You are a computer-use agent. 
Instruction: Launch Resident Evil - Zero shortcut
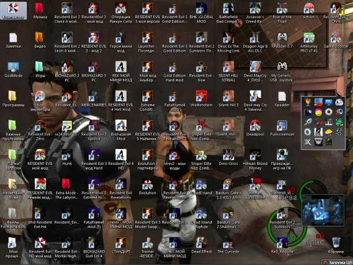click(x=40, y=130)
